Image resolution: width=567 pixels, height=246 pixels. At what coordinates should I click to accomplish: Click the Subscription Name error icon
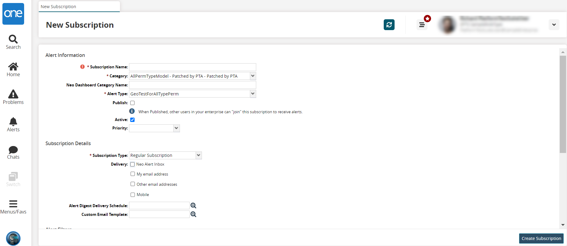82,67
